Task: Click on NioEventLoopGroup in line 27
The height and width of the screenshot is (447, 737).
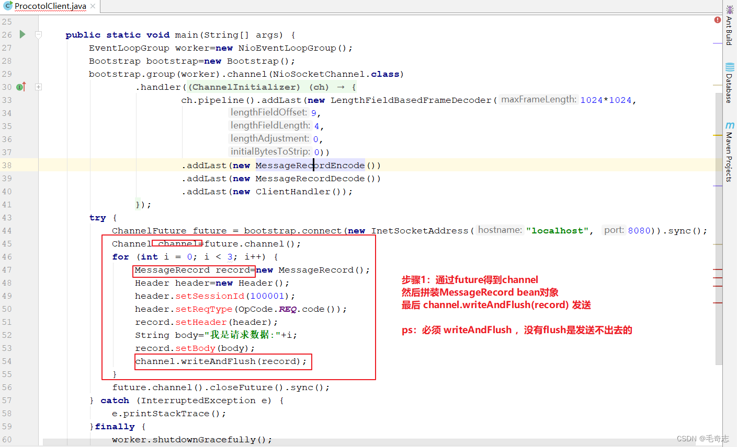Action: pos(287,48)
